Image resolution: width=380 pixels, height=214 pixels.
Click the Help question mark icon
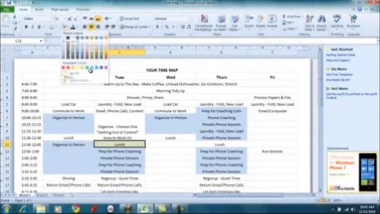tap(360, 10)
